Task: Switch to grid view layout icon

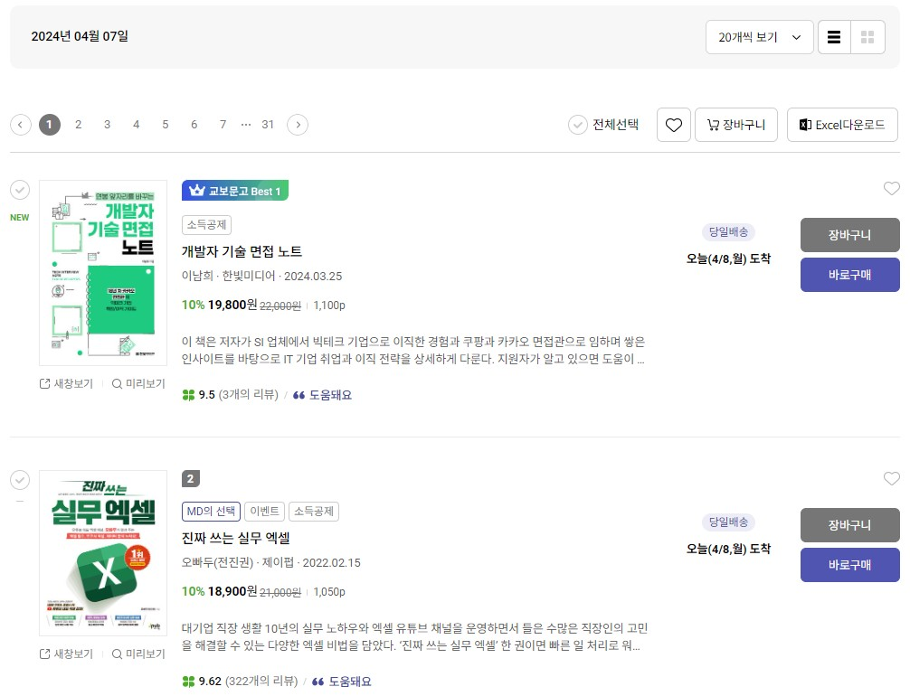Action: point(867,37)
